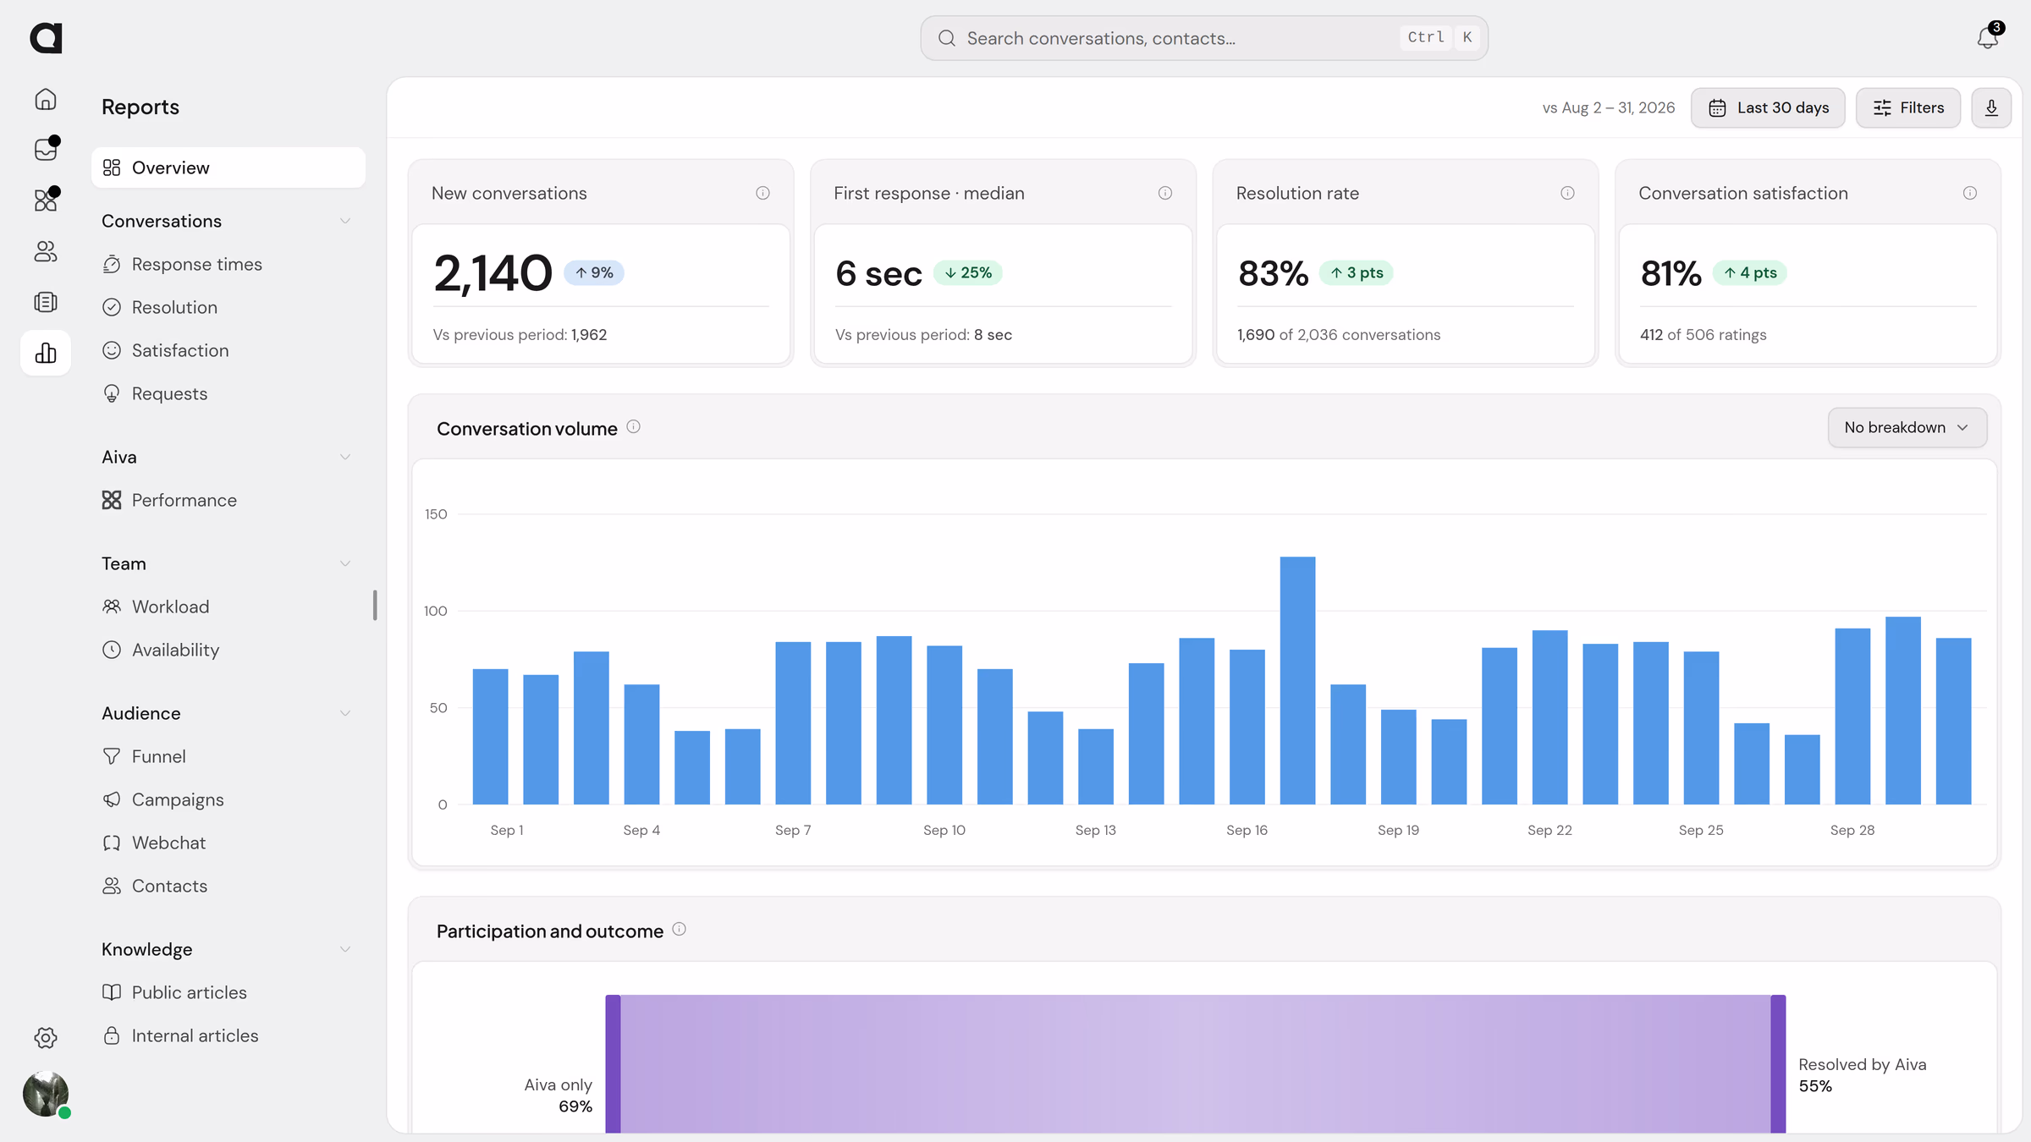
Task: Open Aiva Performance report
Action: [x=228, y=500]
